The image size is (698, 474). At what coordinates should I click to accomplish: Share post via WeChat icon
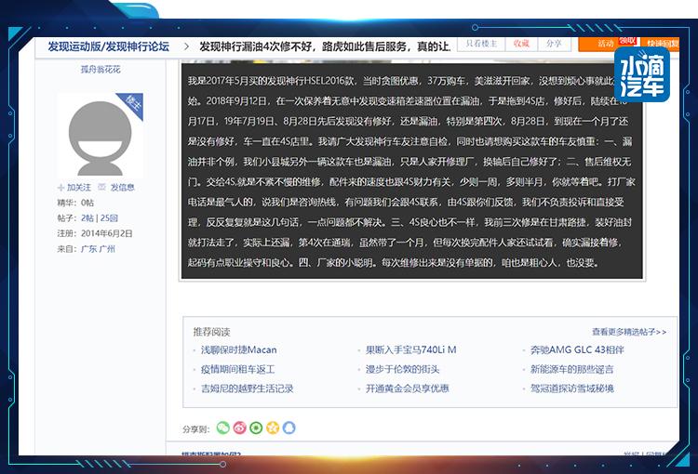[x=223, y=428]
